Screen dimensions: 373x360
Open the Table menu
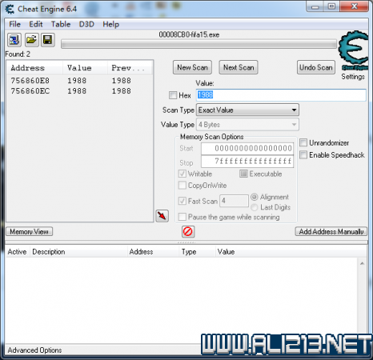pyautogui.click(x=61, y=24)
